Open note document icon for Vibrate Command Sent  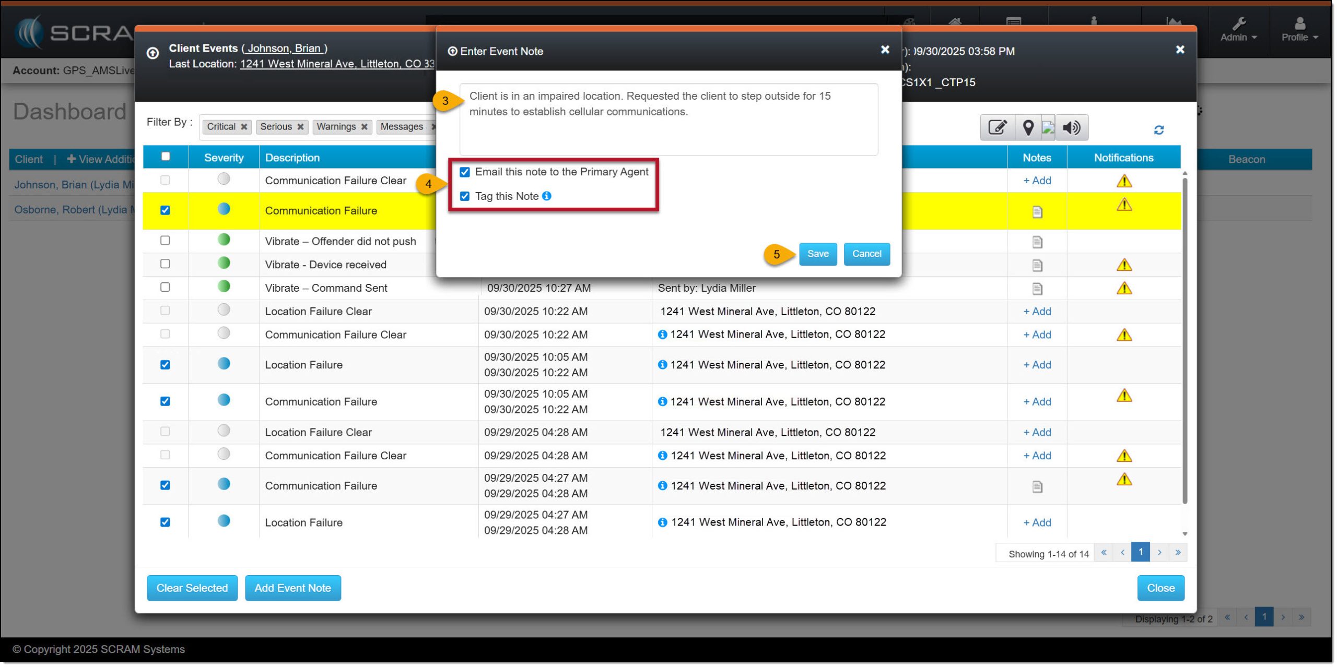[x=1037, y=289]
